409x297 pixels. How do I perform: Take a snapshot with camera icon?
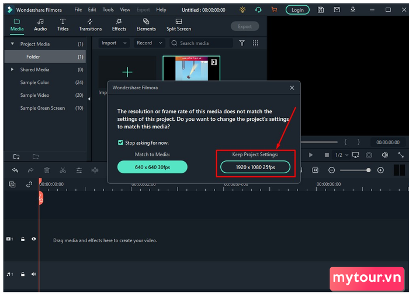(x=369, y=155)
